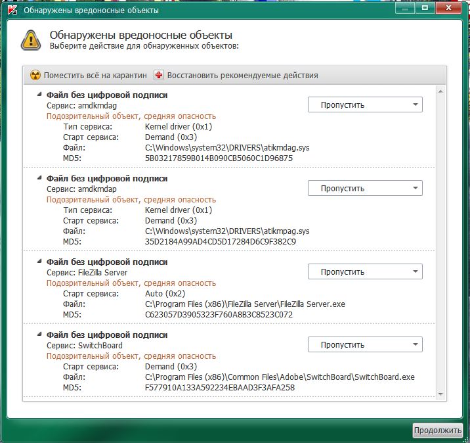This screenshot has height=443, width=470.
Task: Select the atikmdag.sys file path text
Action: [226, 148]
